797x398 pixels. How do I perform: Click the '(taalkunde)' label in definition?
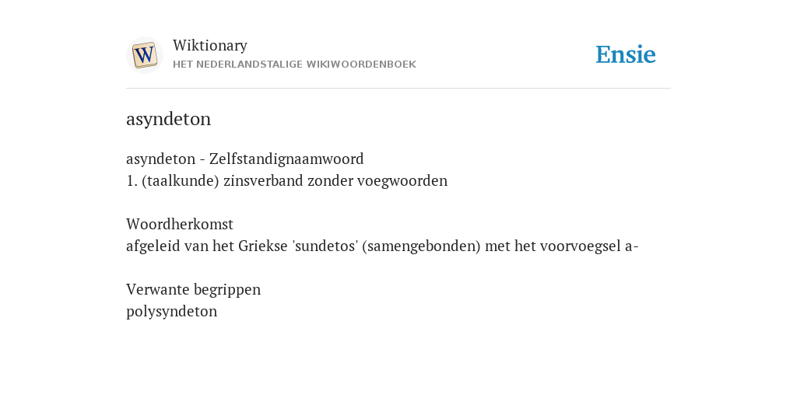pyautogui.click(x=181, y=180)
